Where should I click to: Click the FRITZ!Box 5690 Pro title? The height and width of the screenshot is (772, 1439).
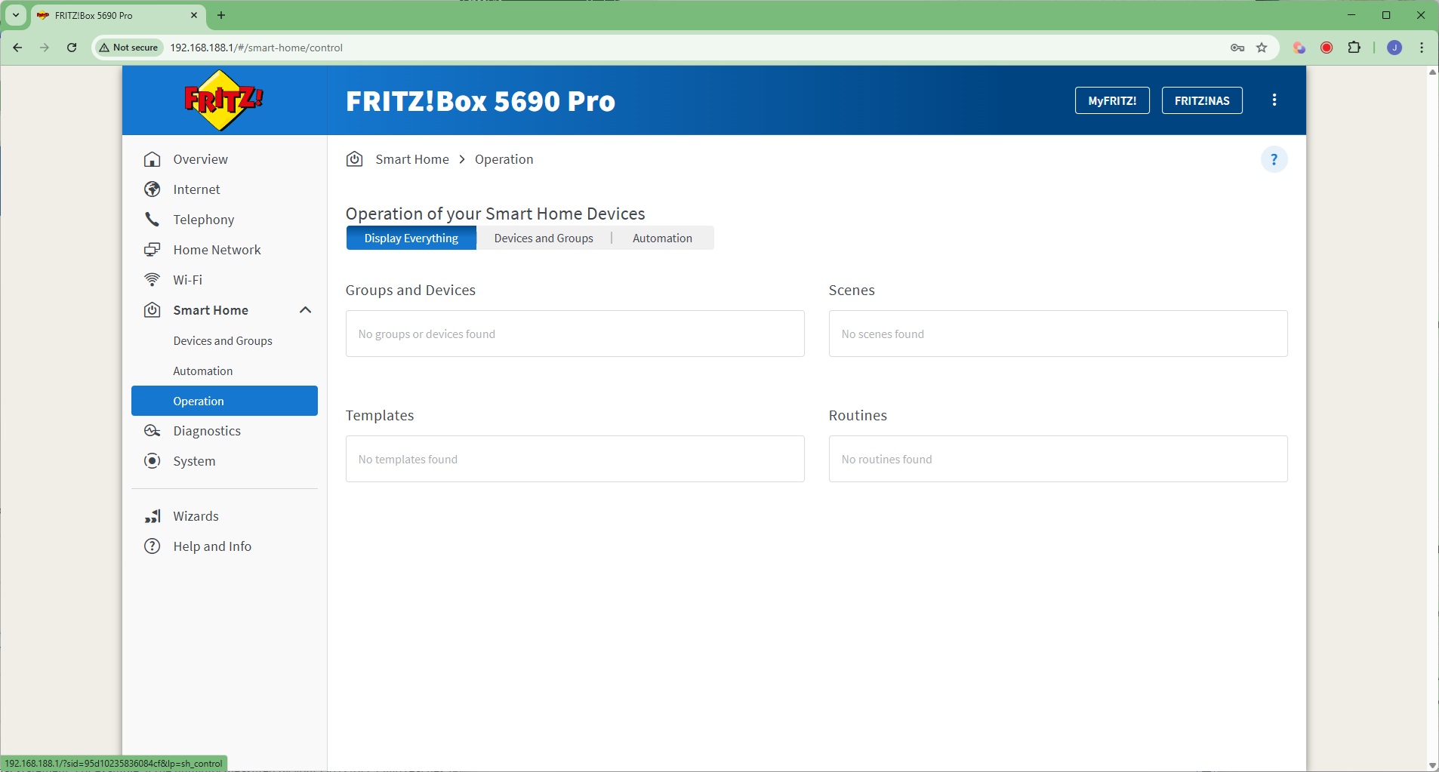click(480, 101)
